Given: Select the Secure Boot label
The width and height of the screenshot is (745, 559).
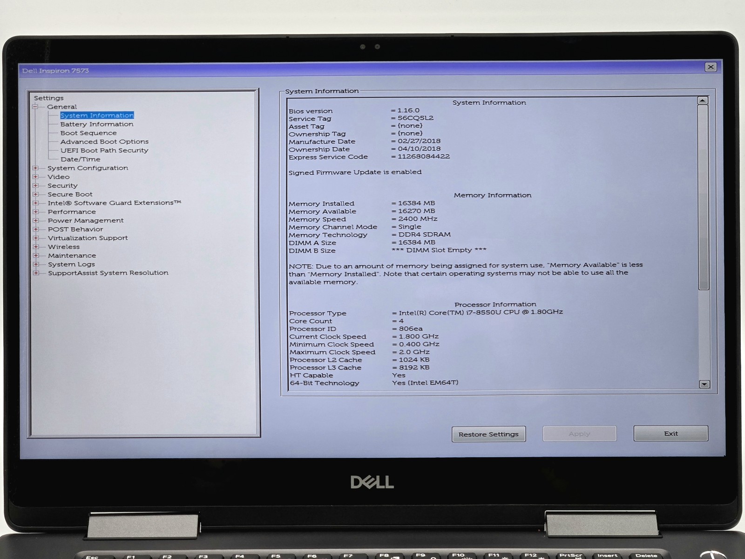Looking at the screenshot, I should (70, 194).
